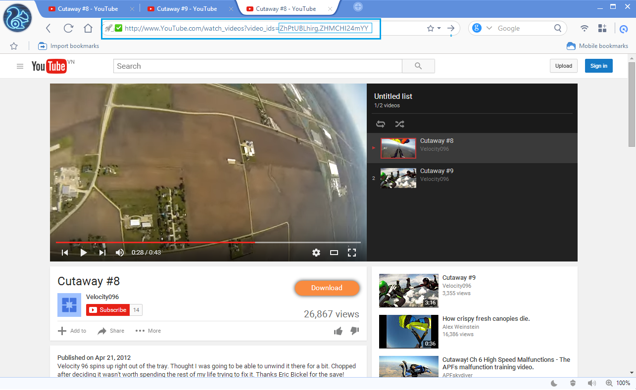Screen dimensions: 636x390
Task: Click the page vertical scrollbar thumb
Action: pyautogui.click(x=632, y=104)
